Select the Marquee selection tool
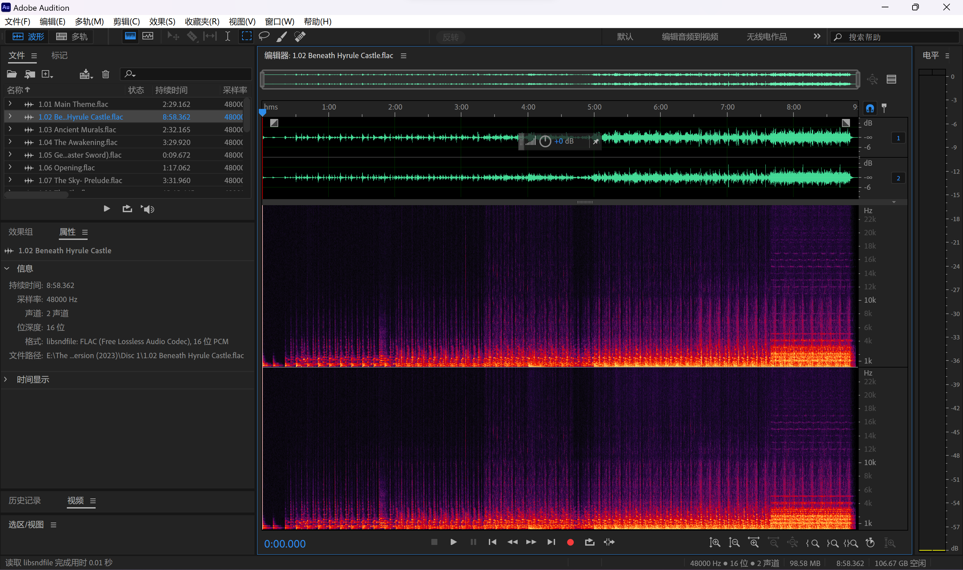 tap(246, 36)
